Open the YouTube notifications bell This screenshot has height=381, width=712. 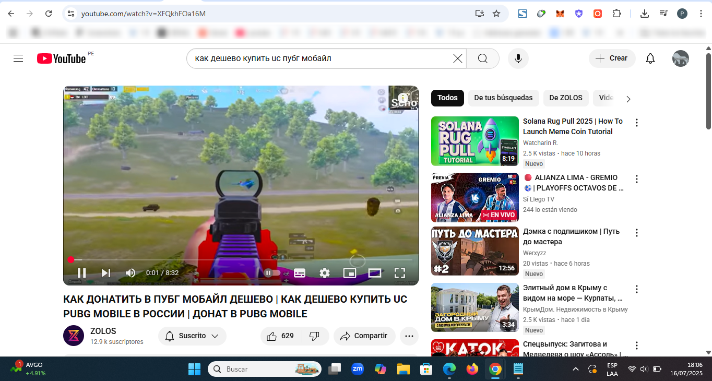[650, 58]
